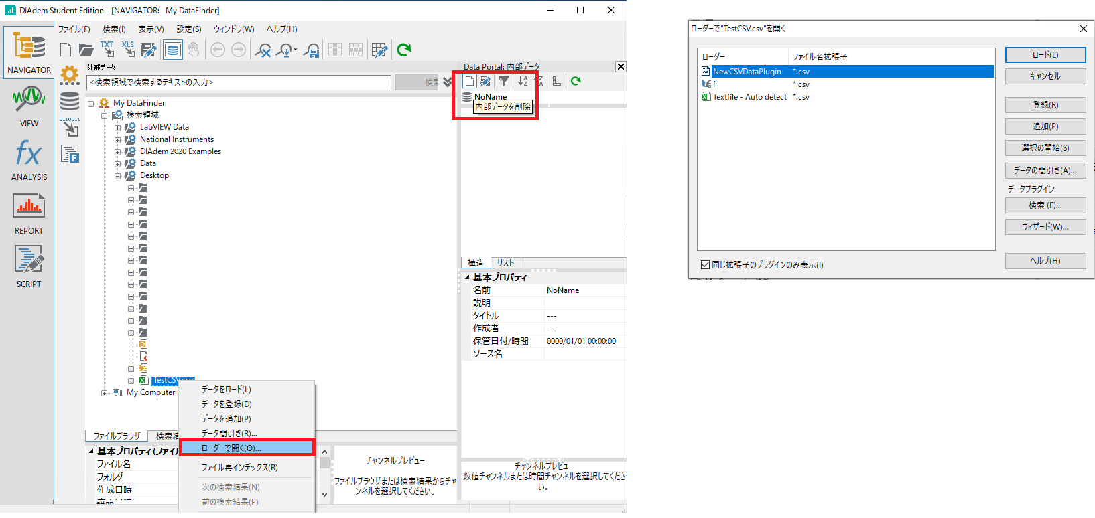Image resolution: width=1095 pixels, height=518 pixels.
Task: Click the blank new-file icon in main toolbar
Action: pyautogui.click(x=65, y=50)
